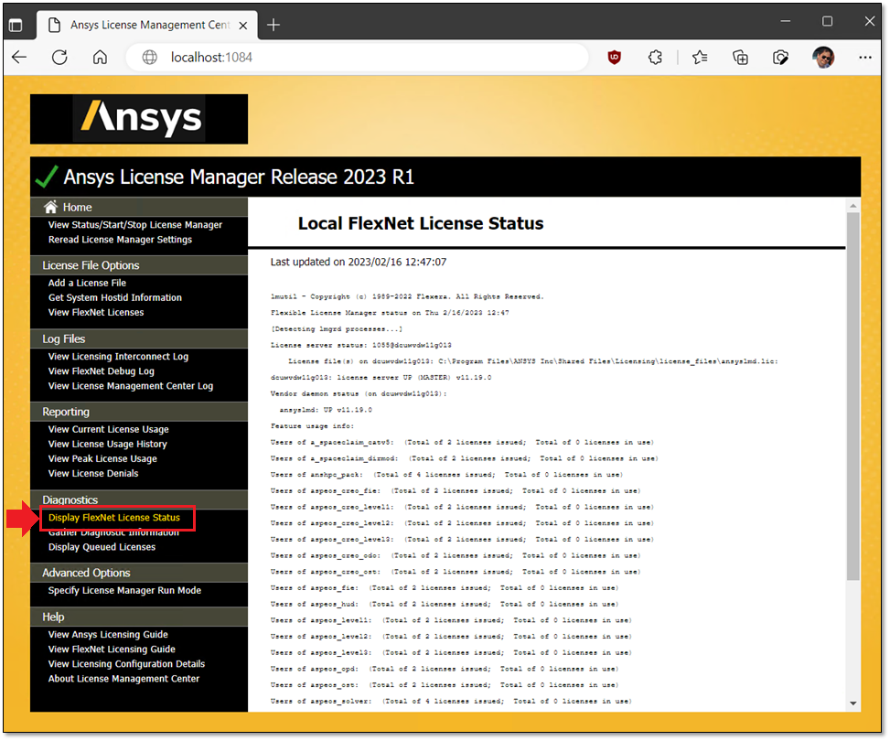Image resolution: width=890 pixels, height=741 pixels.
Task: Open About License Management Center
Action: 123,679
